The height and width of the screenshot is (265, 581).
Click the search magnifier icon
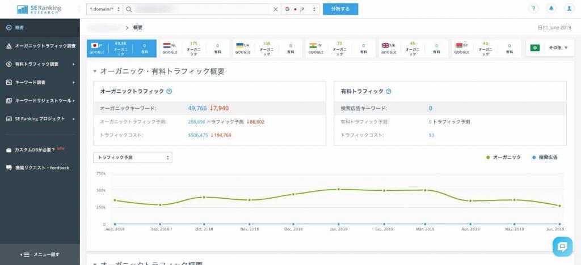pyautogui.click(x=129, y=9)
